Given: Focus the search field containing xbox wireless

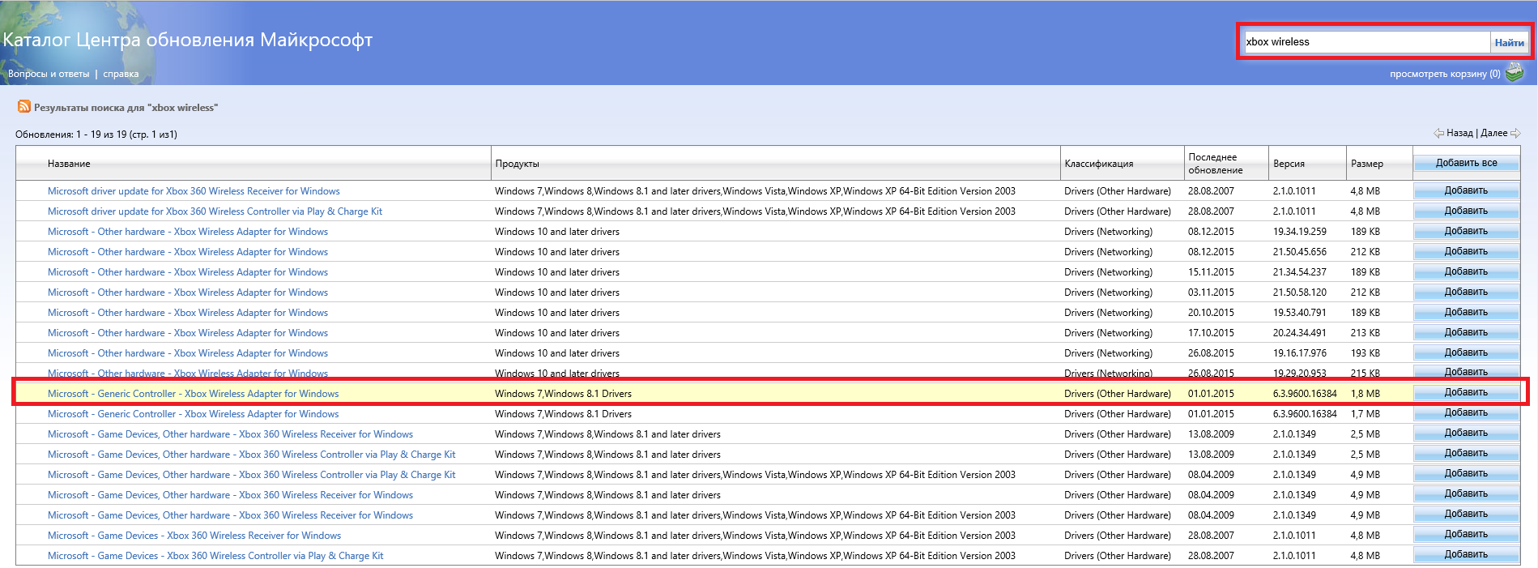Looking at the screenshot, I should click(1366, 42).
